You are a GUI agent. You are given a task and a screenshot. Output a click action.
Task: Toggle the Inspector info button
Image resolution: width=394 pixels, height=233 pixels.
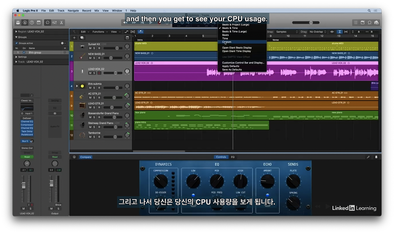(x=25, y=22)
